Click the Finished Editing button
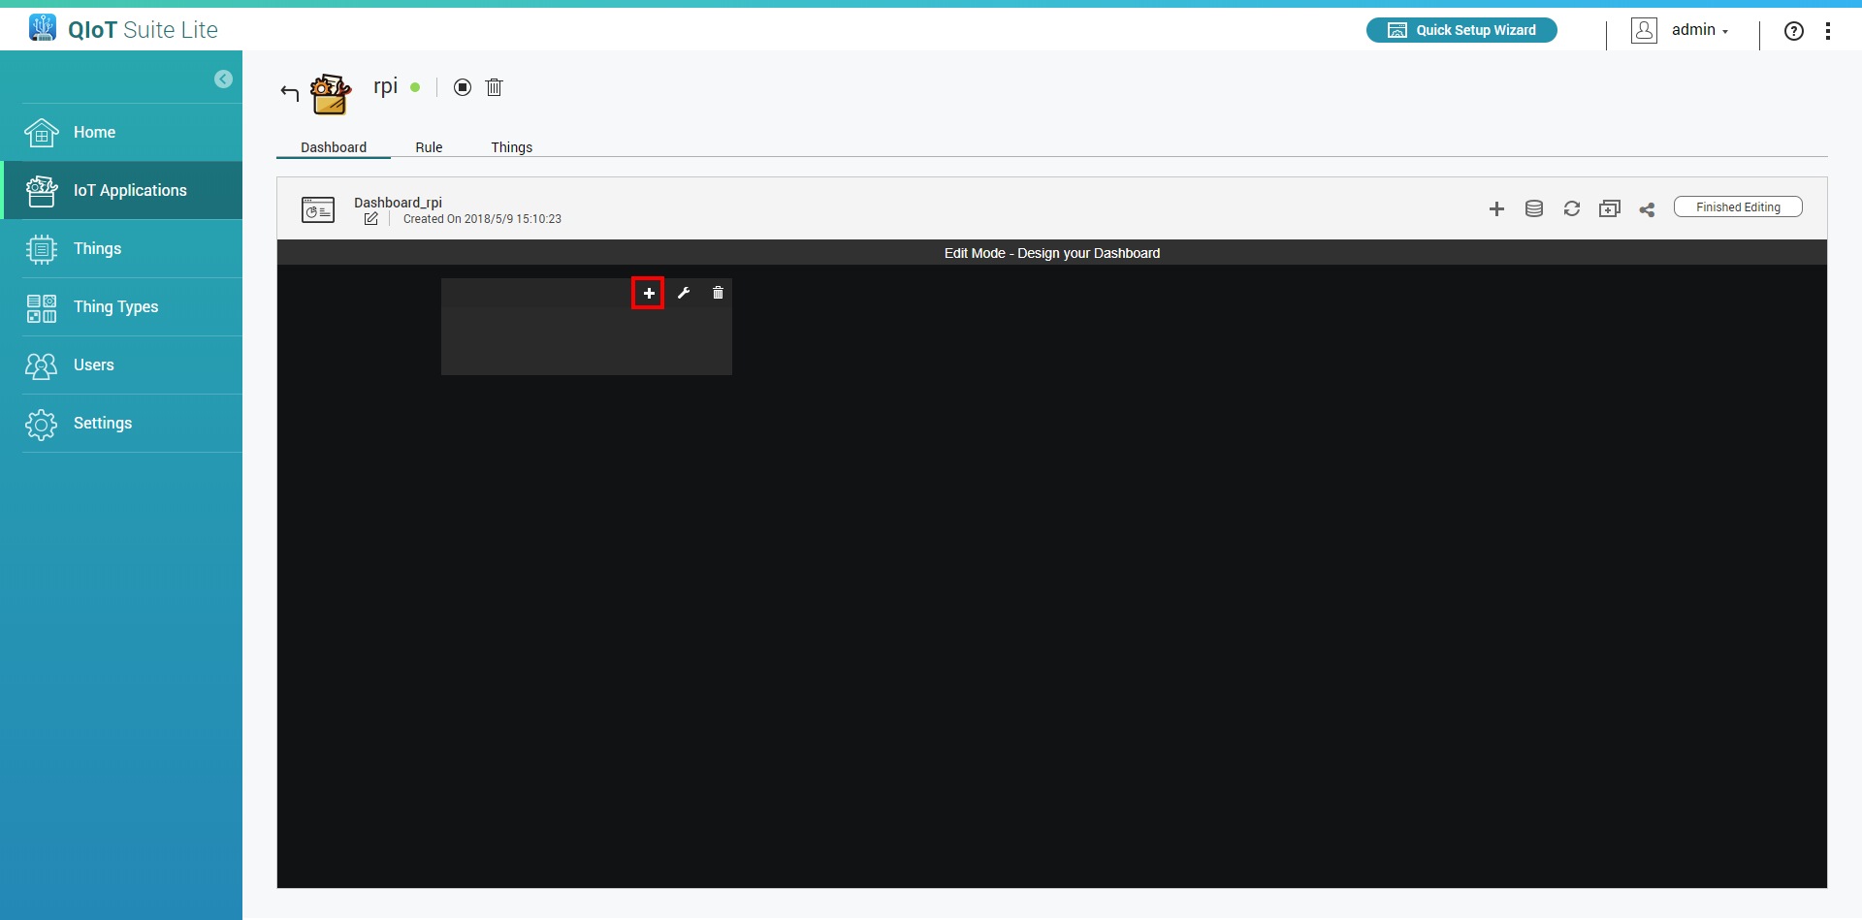 point(1737,207)
